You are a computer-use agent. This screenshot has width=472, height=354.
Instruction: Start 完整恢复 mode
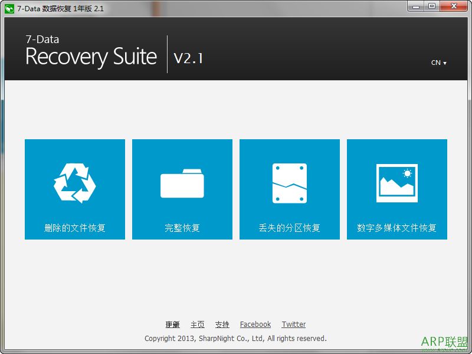point(182,227)
